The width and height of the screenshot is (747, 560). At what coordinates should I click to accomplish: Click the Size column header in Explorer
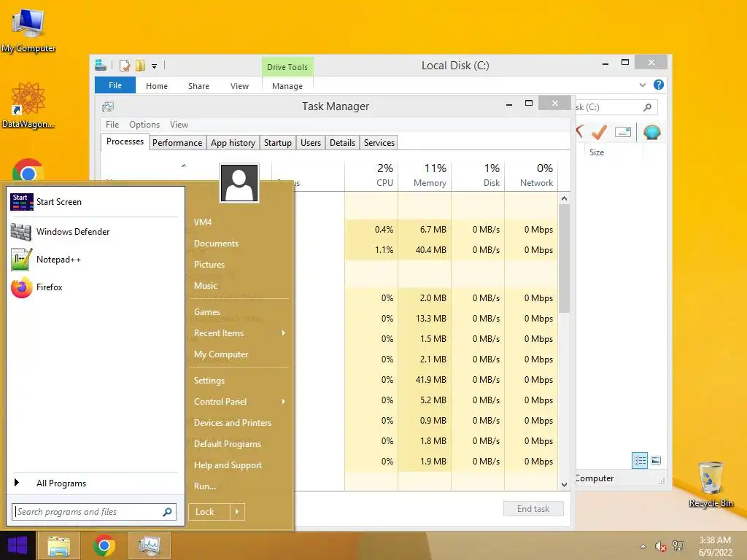point(597,152)
